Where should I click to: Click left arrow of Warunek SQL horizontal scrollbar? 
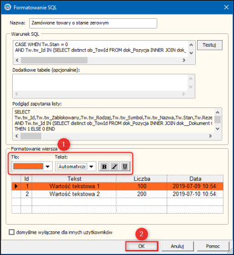[17, 60]
